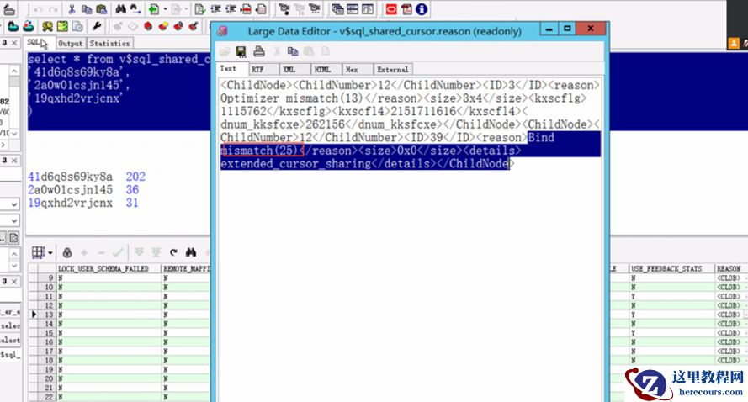
Task: Click the LOCK_USER_SCHEMA_FAILED column header
Action: 109,269
